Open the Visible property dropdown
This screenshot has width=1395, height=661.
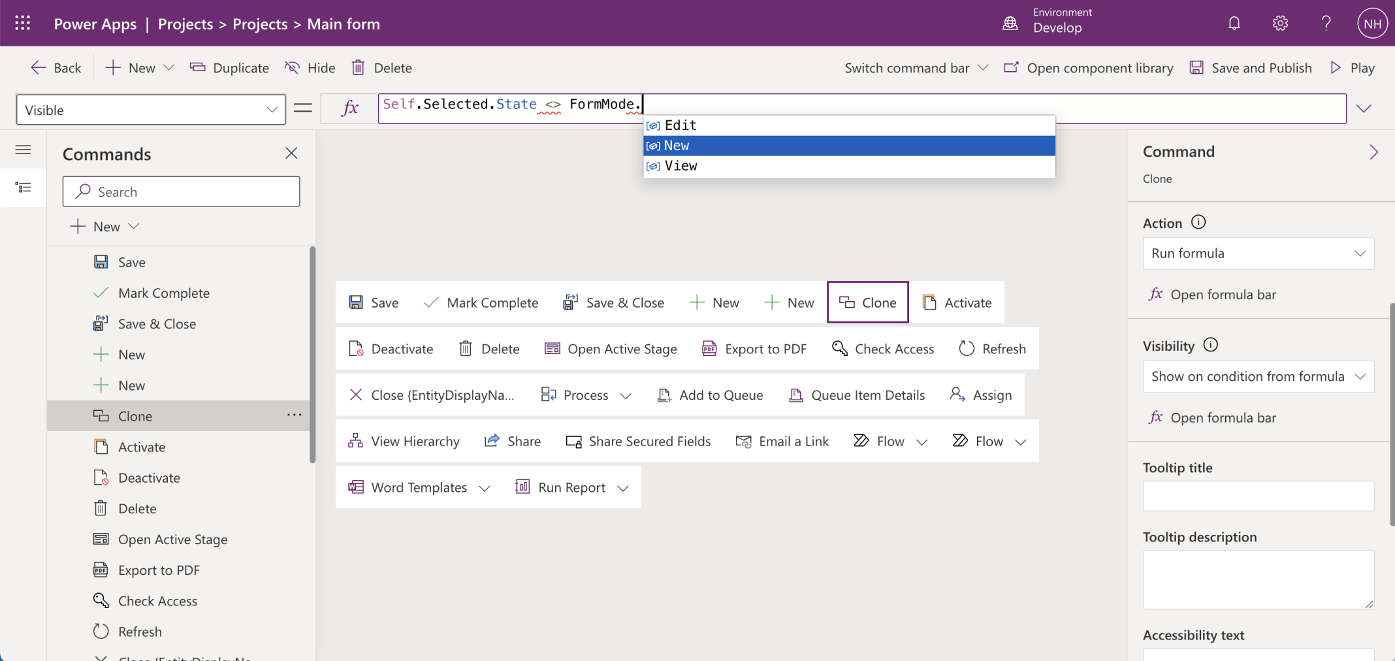point(151,110)
